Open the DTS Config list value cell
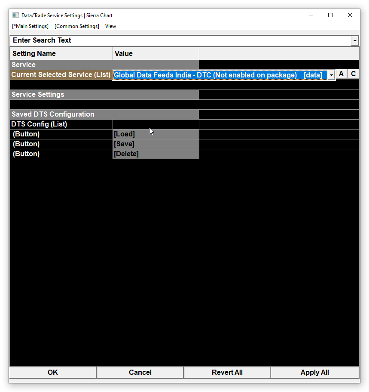This screenshot has height=392, width=369. [x=156, y=124]
